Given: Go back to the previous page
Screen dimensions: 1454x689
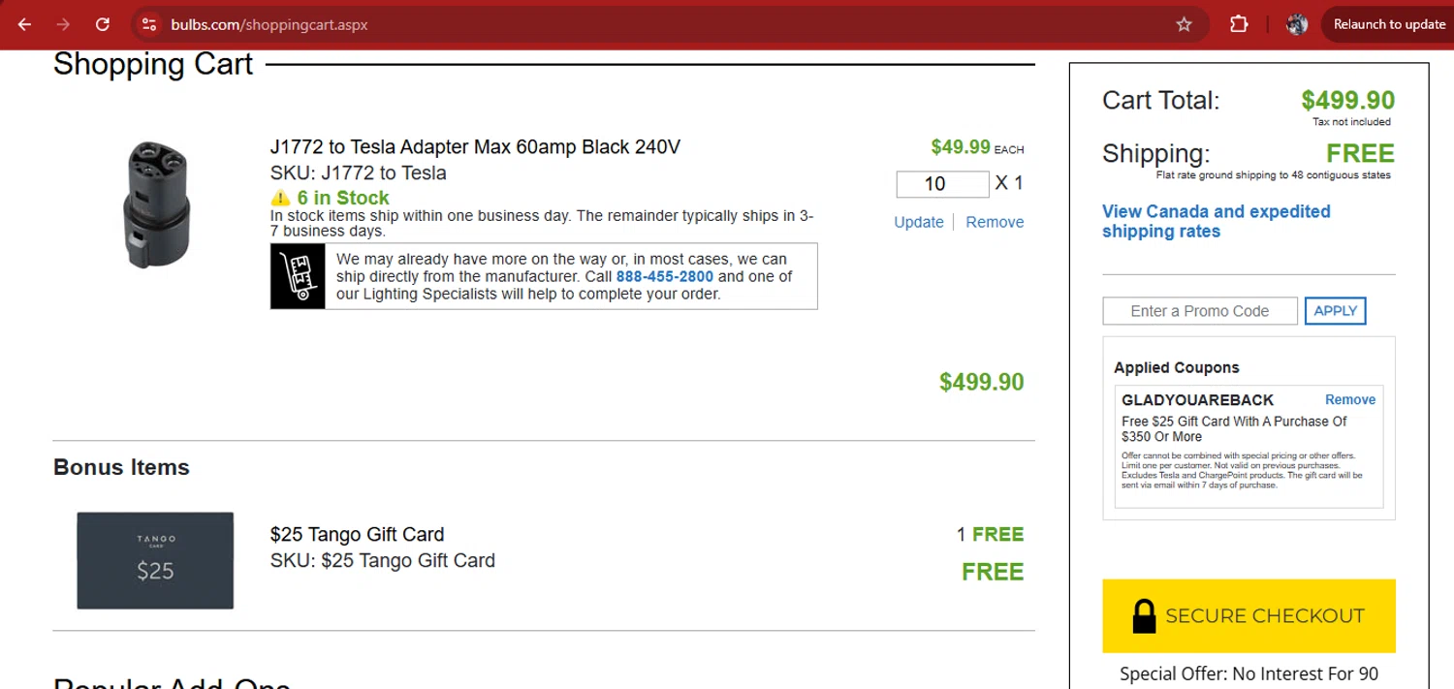Looking at the screenshot, I should (25, 24).
